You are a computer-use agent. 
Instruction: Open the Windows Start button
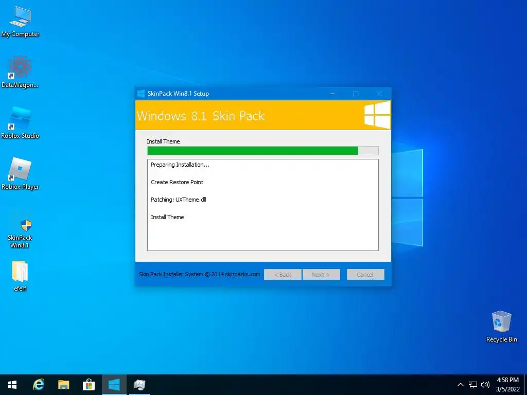pos(12,385)
